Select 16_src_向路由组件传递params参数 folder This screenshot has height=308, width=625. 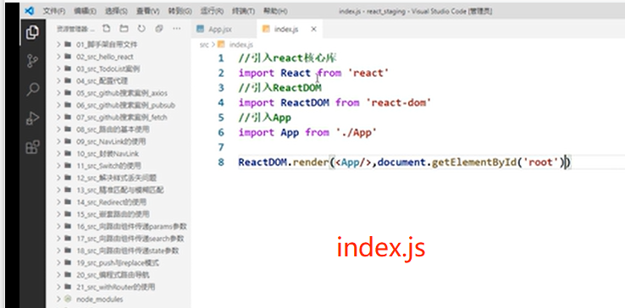point(131,226)
